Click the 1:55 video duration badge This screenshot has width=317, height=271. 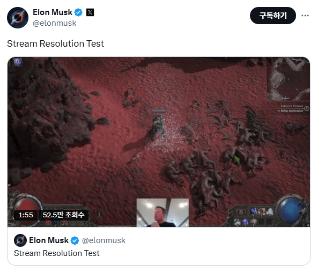pos(26,215)
